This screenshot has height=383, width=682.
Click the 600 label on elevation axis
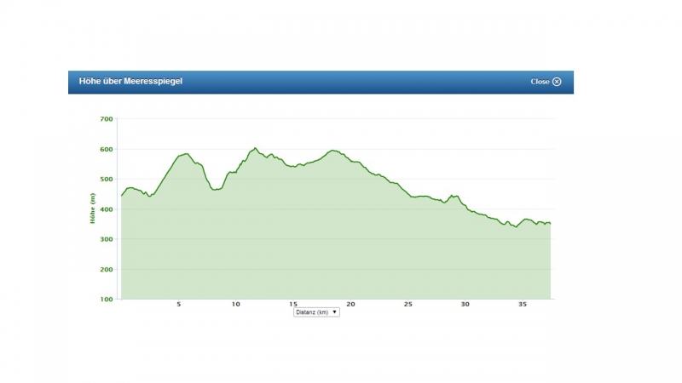107,149
